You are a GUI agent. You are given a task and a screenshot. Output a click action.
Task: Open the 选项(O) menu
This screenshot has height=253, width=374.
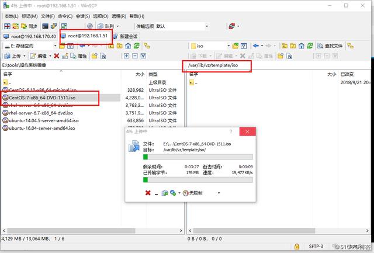(101, 16)
